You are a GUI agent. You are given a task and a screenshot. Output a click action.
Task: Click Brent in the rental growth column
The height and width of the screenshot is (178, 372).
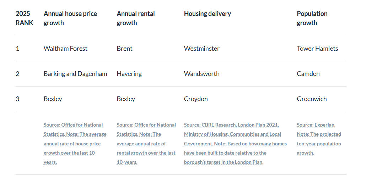click(124, 49)
